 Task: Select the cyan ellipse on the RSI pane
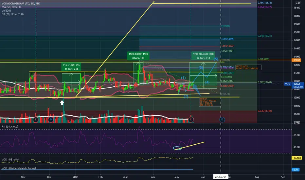pos(178,148)
